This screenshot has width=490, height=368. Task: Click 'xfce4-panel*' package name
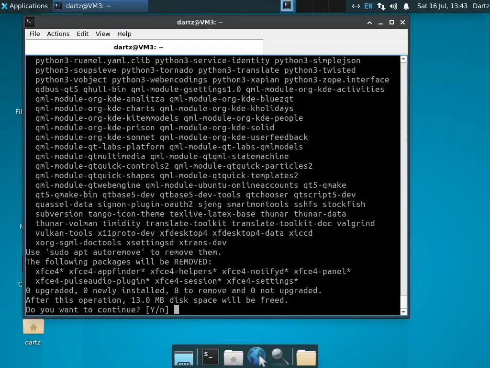tap(322, 271)
